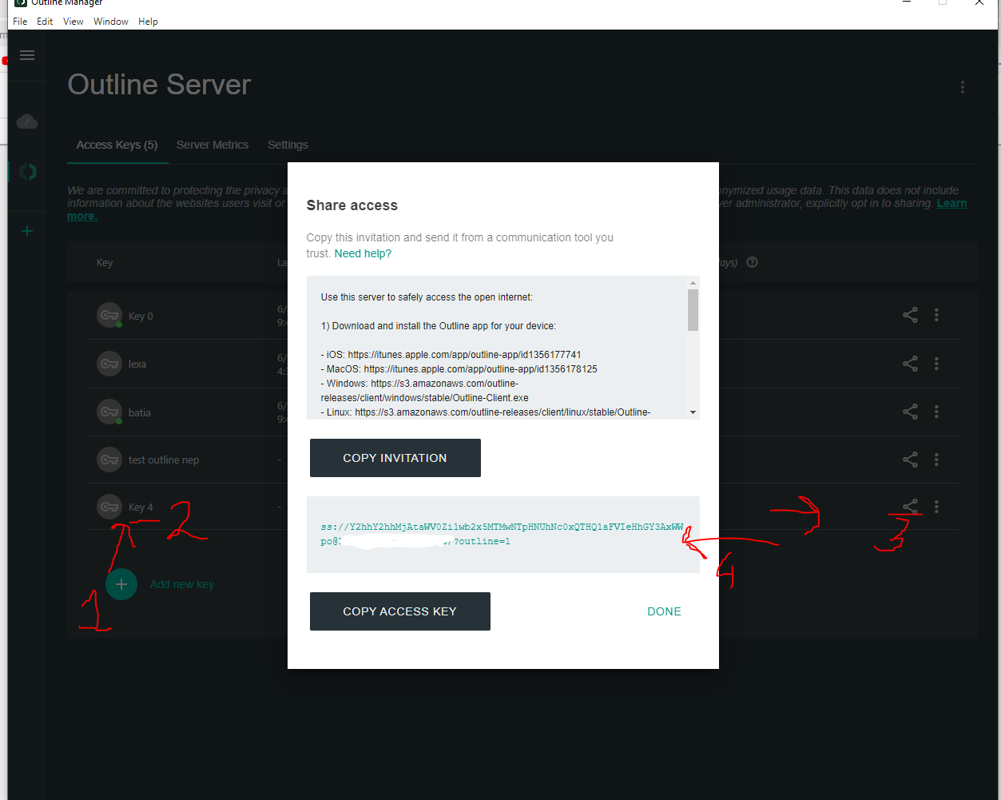Switch to the Server Metrics tab
The height and width of the screenshot is (800, 1001).
pyautogui.click(x=213, y=145)
